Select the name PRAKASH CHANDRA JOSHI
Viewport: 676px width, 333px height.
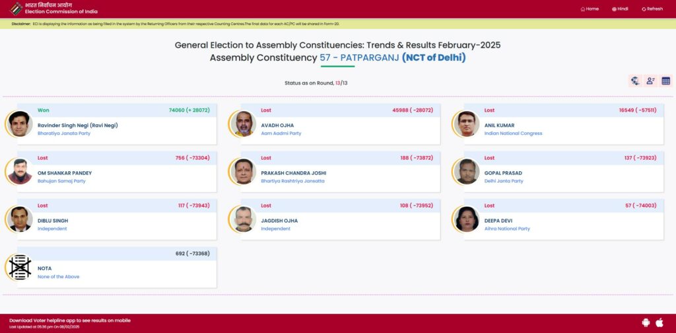pos(294,173)
